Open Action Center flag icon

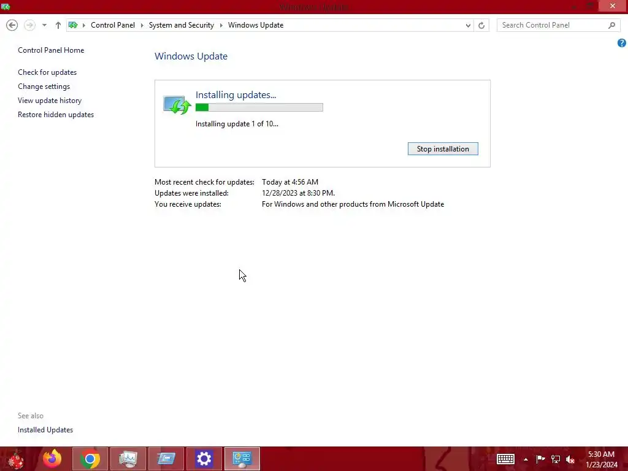[540, 459]
